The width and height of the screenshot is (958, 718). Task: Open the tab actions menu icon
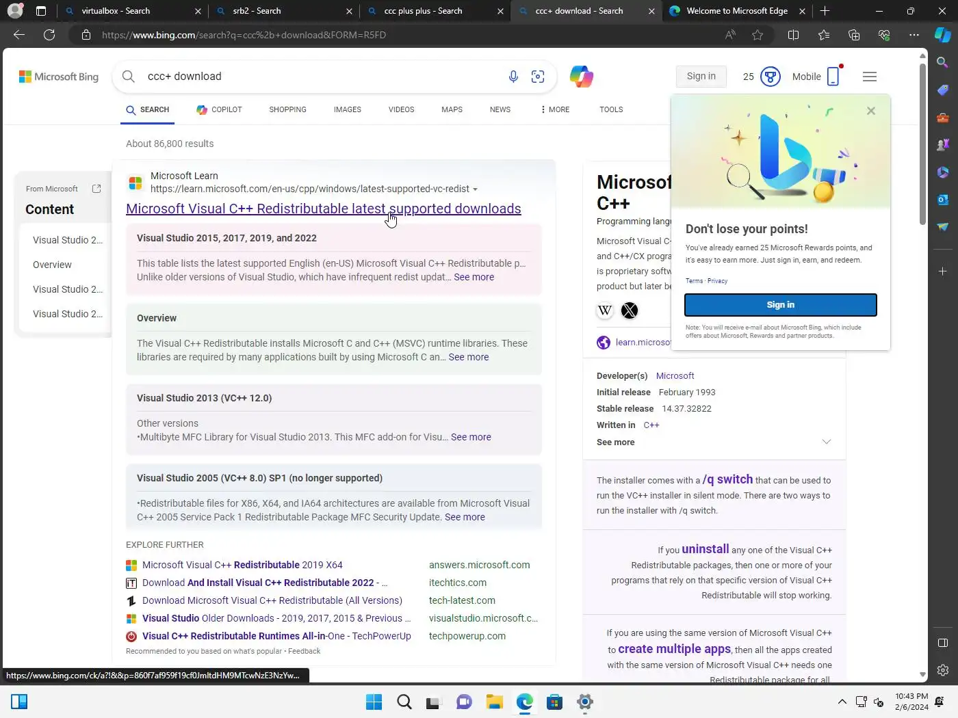tap(40, 11)
